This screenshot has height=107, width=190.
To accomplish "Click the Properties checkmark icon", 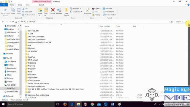I will click(x=88, y=10).
